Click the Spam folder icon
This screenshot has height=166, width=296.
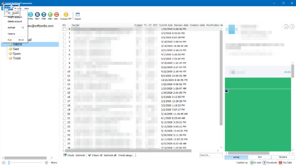[10, 54]
